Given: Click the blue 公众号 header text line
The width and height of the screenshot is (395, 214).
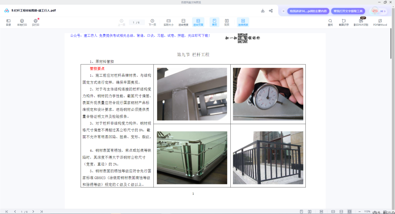Looking at the screenshot, I should 140,36.
